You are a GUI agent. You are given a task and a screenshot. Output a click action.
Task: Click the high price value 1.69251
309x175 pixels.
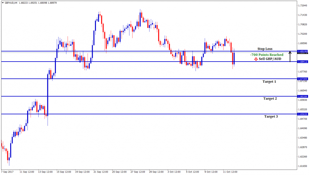33,3
